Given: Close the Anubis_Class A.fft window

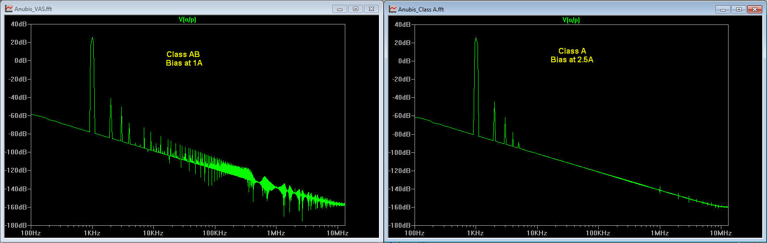Looking at the screenshot, I should 755,9.
